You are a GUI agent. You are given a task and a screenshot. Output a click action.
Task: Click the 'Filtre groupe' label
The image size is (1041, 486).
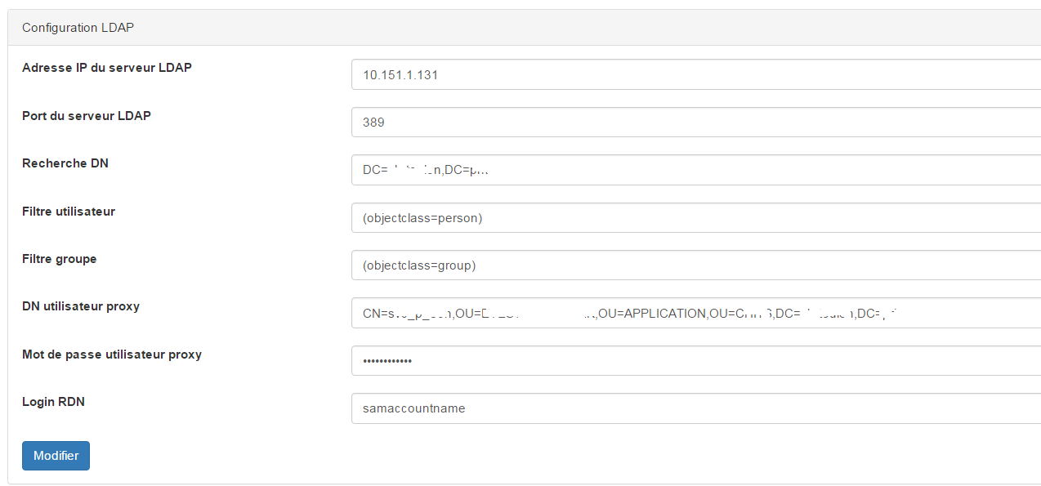pyautogui.click(x=60, y=259)
